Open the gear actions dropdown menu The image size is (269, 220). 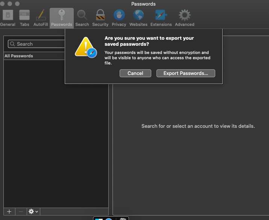(33, 212)
